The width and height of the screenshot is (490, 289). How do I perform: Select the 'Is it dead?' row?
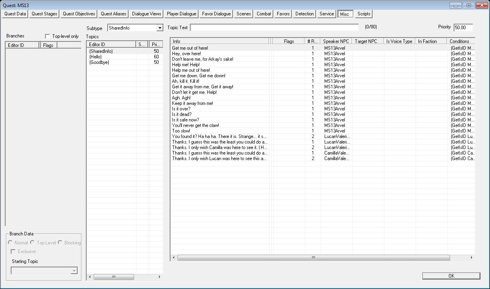pyautogui.click(x=322, y=114)
